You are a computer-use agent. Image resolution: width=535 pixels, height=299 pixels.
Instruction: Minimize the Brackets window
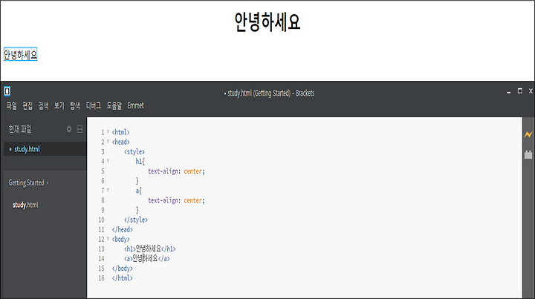coord(508,91)
